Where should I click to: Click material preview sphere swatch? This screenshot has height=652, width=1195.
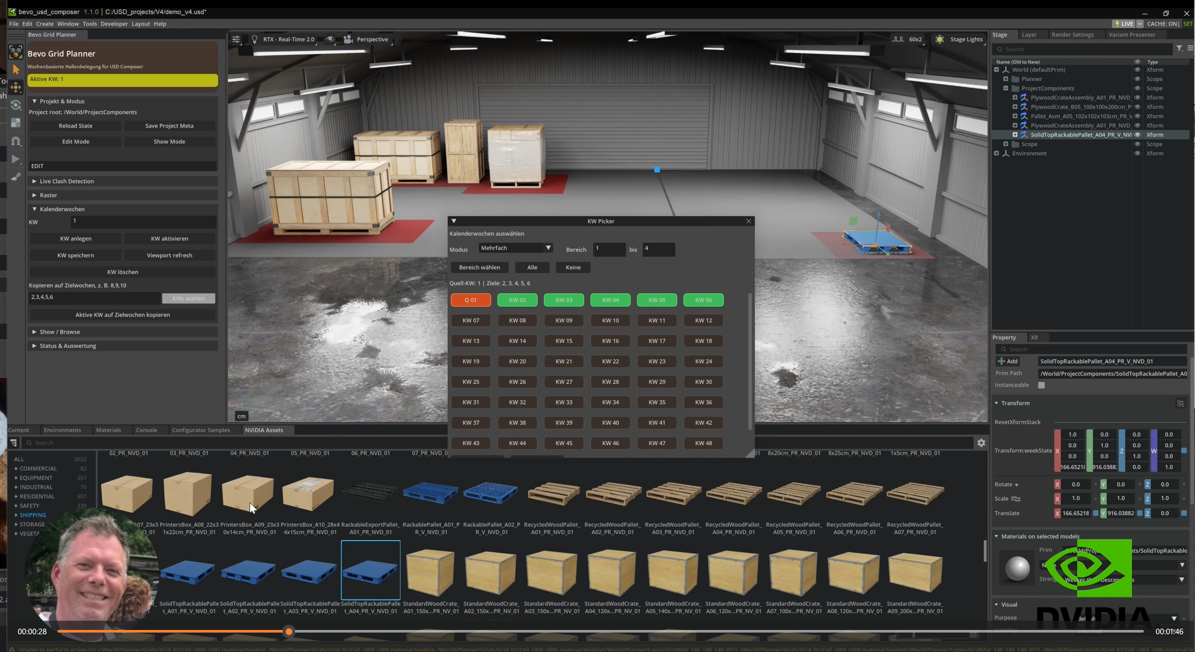1017,568
